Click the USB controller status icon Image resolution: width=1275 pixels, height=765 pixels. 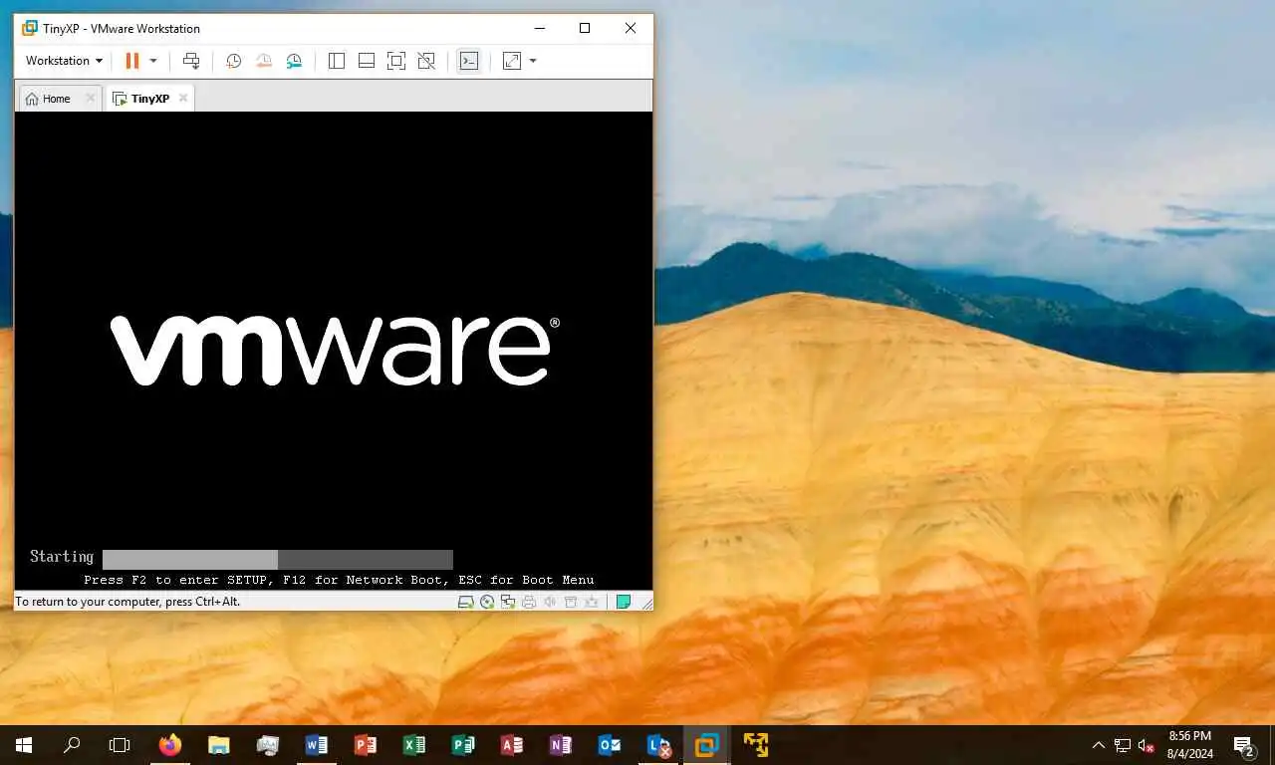[571, 602]
